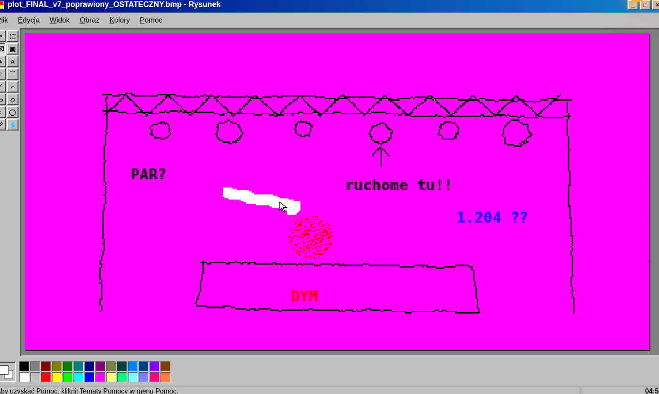Select the filled black square tool
This screenshot has width=659, height=394.
[13, 49]
